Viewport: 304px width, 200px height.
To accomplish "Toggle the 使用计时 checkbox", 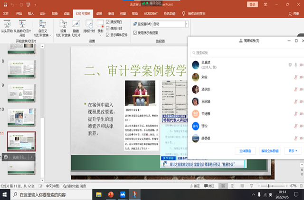I will (x=108, y=28).
